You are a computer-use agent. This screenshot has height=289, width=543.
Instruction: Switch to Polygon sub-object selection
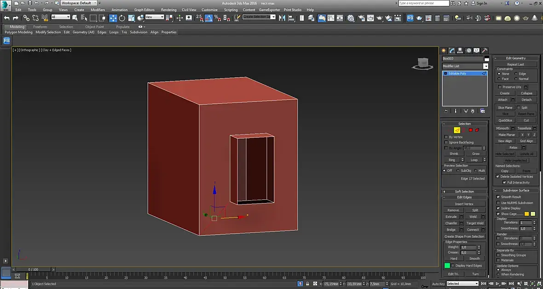(471, 130)
